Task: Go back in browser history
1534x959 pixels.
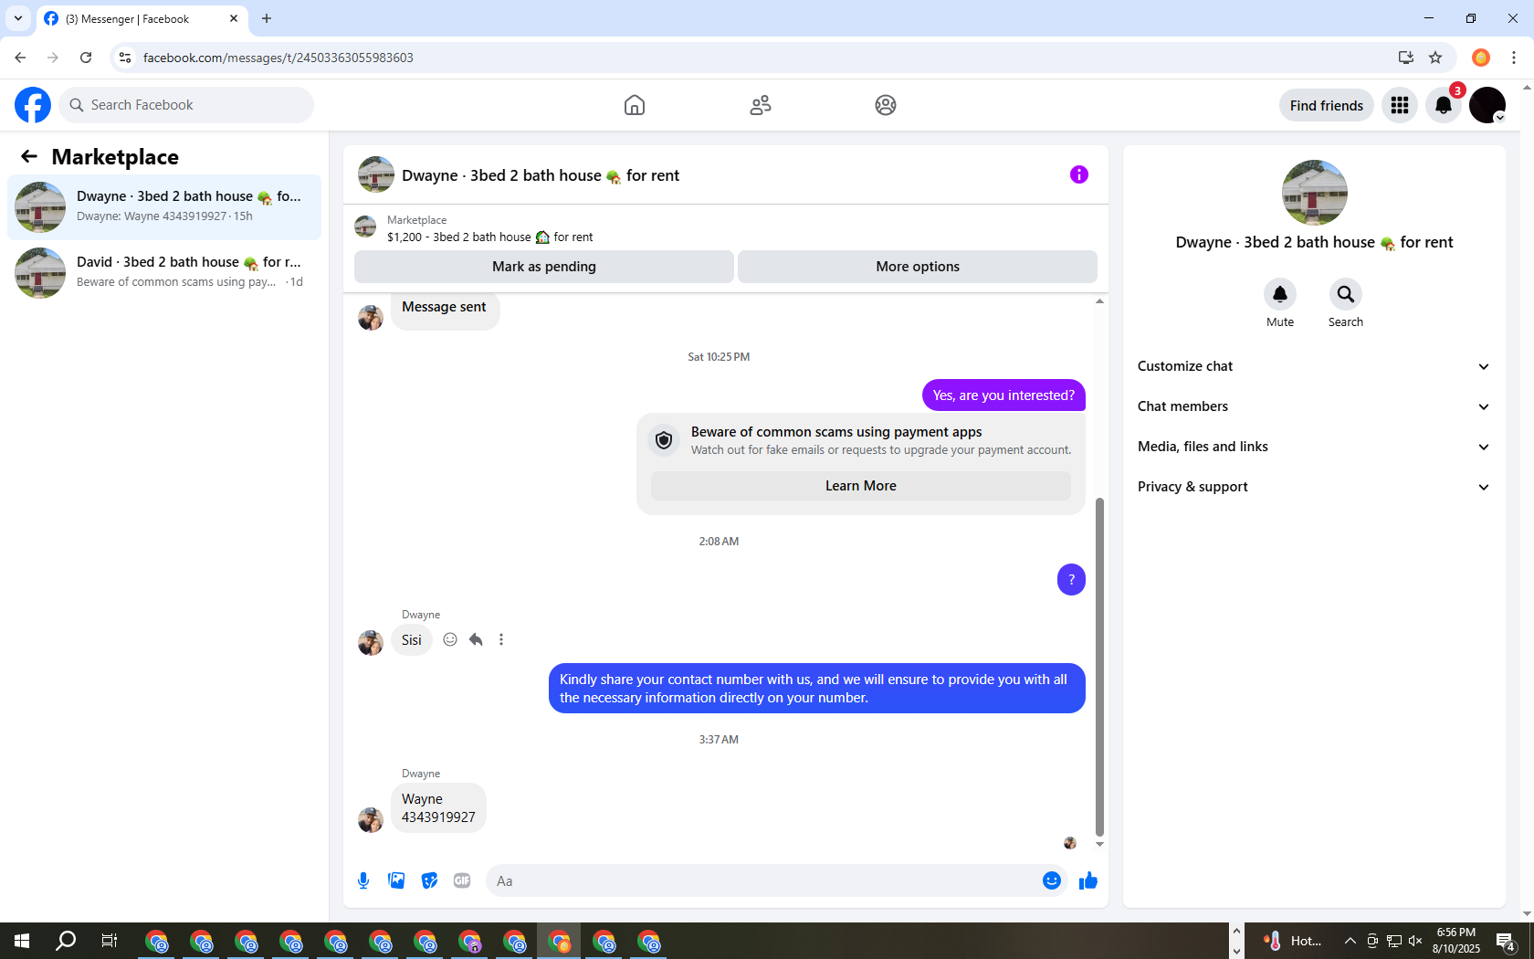Action: tap(20, 58)
